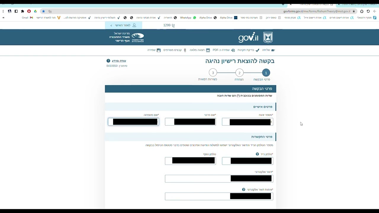Image resolution: width=379 pixels, height=213 pixels.
Task: Click the אימות דואר אלקטרוני field
Action: point(219,196)
